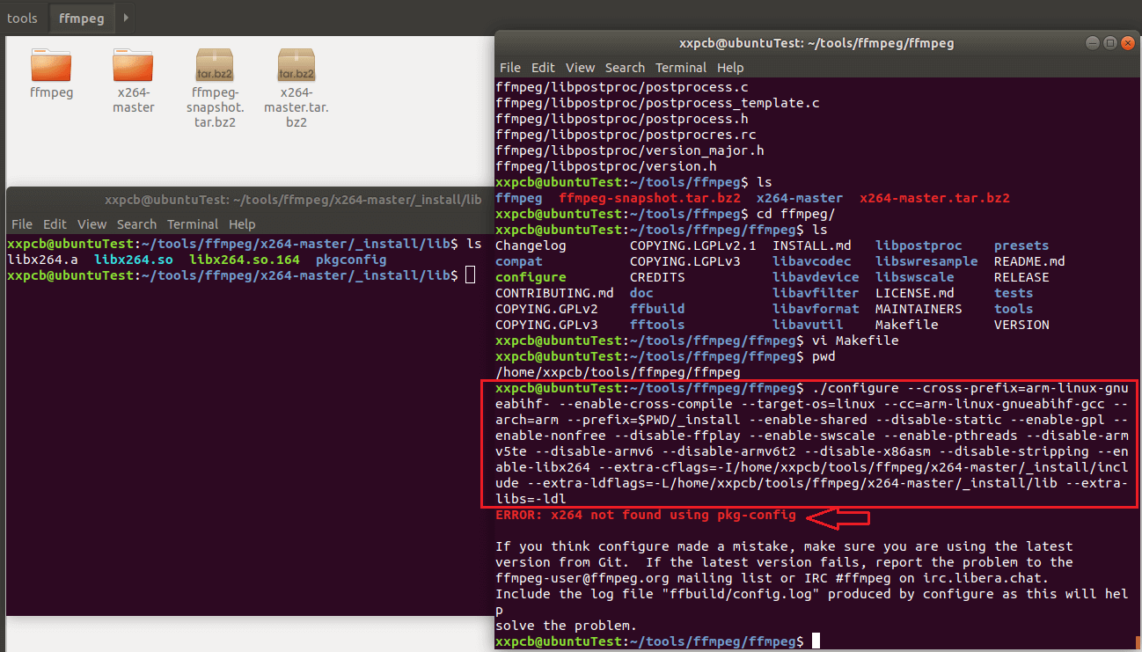Open Help menu in left terminal

coord(242,224)
